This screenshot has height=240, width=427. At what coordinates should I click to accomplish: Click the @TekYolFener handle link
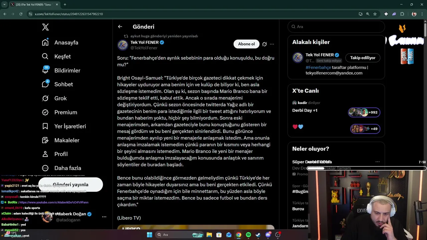[144, 48]
